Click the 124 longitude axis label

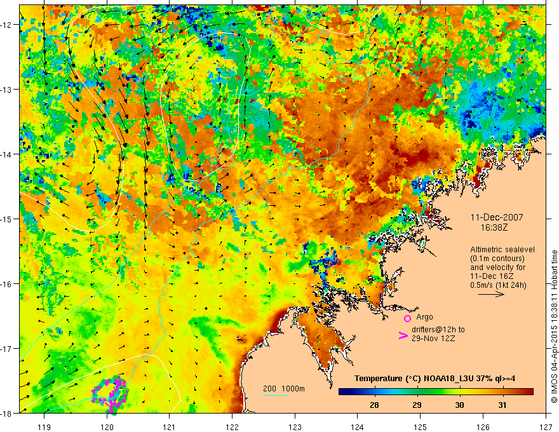[358, 427]
